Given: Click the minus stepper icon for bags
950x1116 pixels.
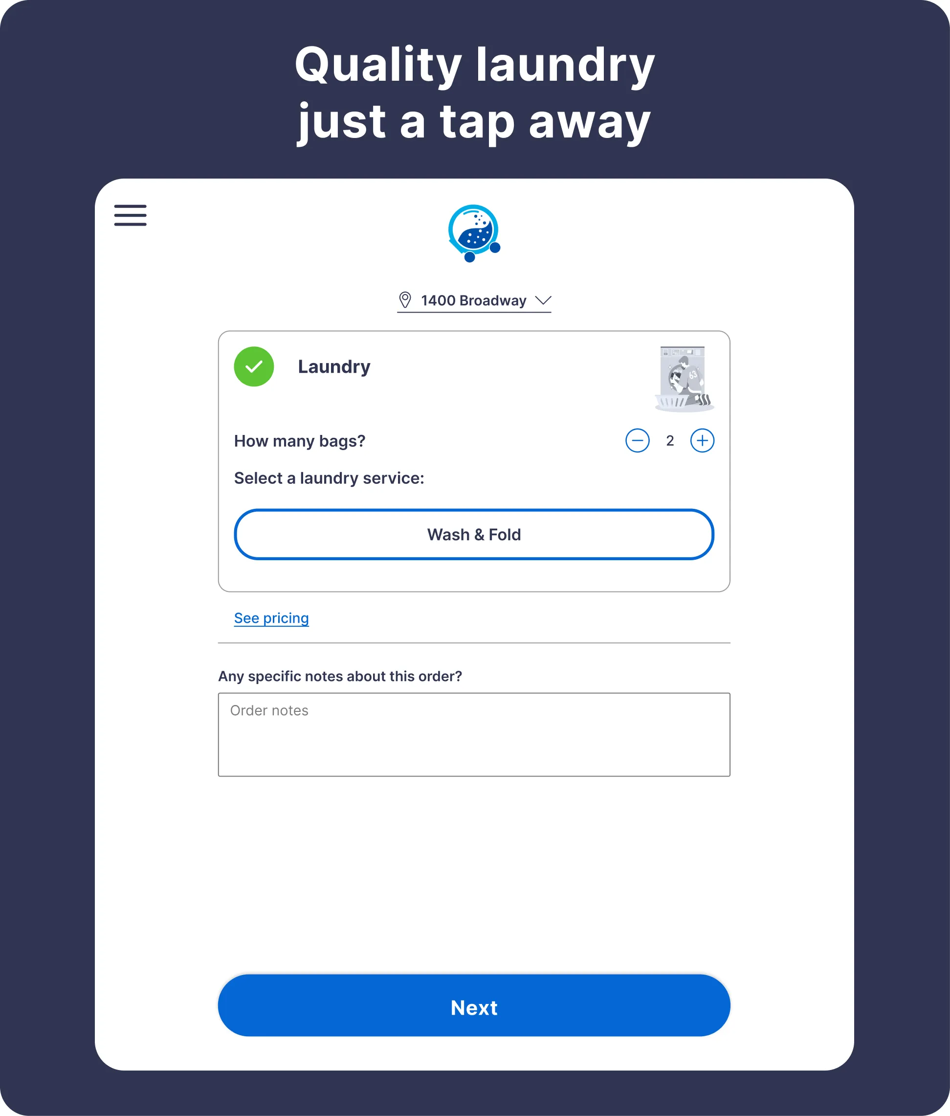Looking at the screenshot, I should (x=636, y=440).
